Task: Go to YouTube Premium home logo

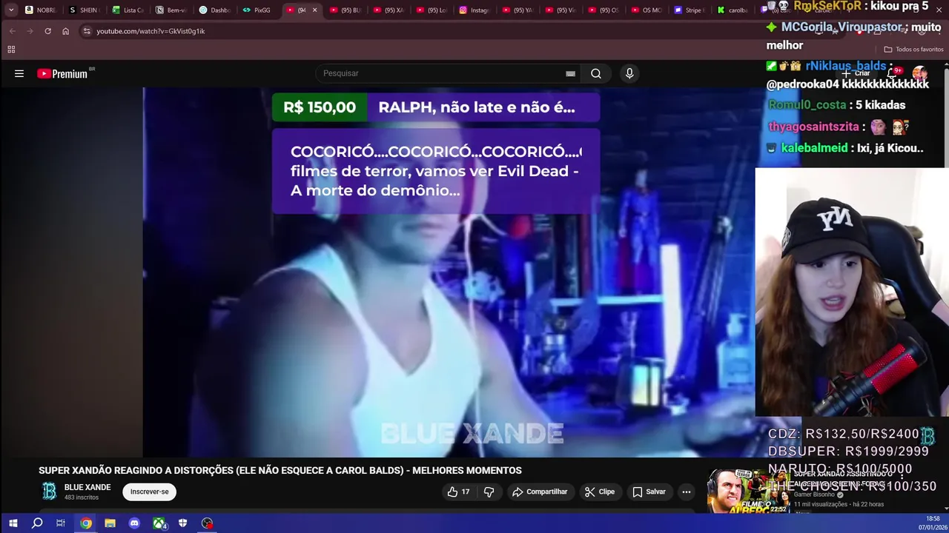Action: pyautogui.click(x=62, y=73)
